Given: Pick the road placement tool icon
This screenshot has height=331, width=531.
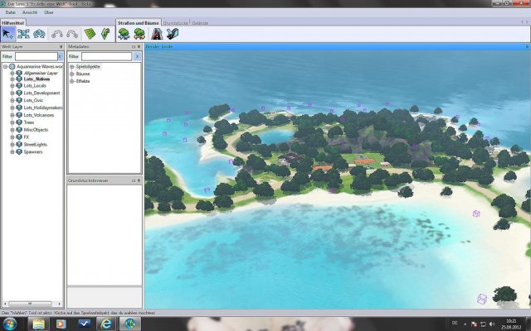Looking at the screenshot, I should click(157, 34).
